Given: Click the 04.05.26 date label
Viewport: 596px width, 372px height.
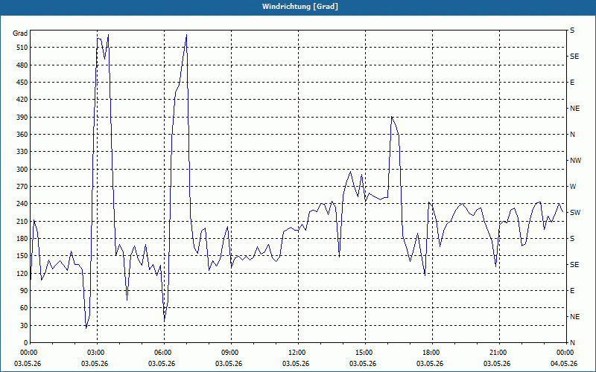Looking at the screenshot, I should [x=564, y=363].
